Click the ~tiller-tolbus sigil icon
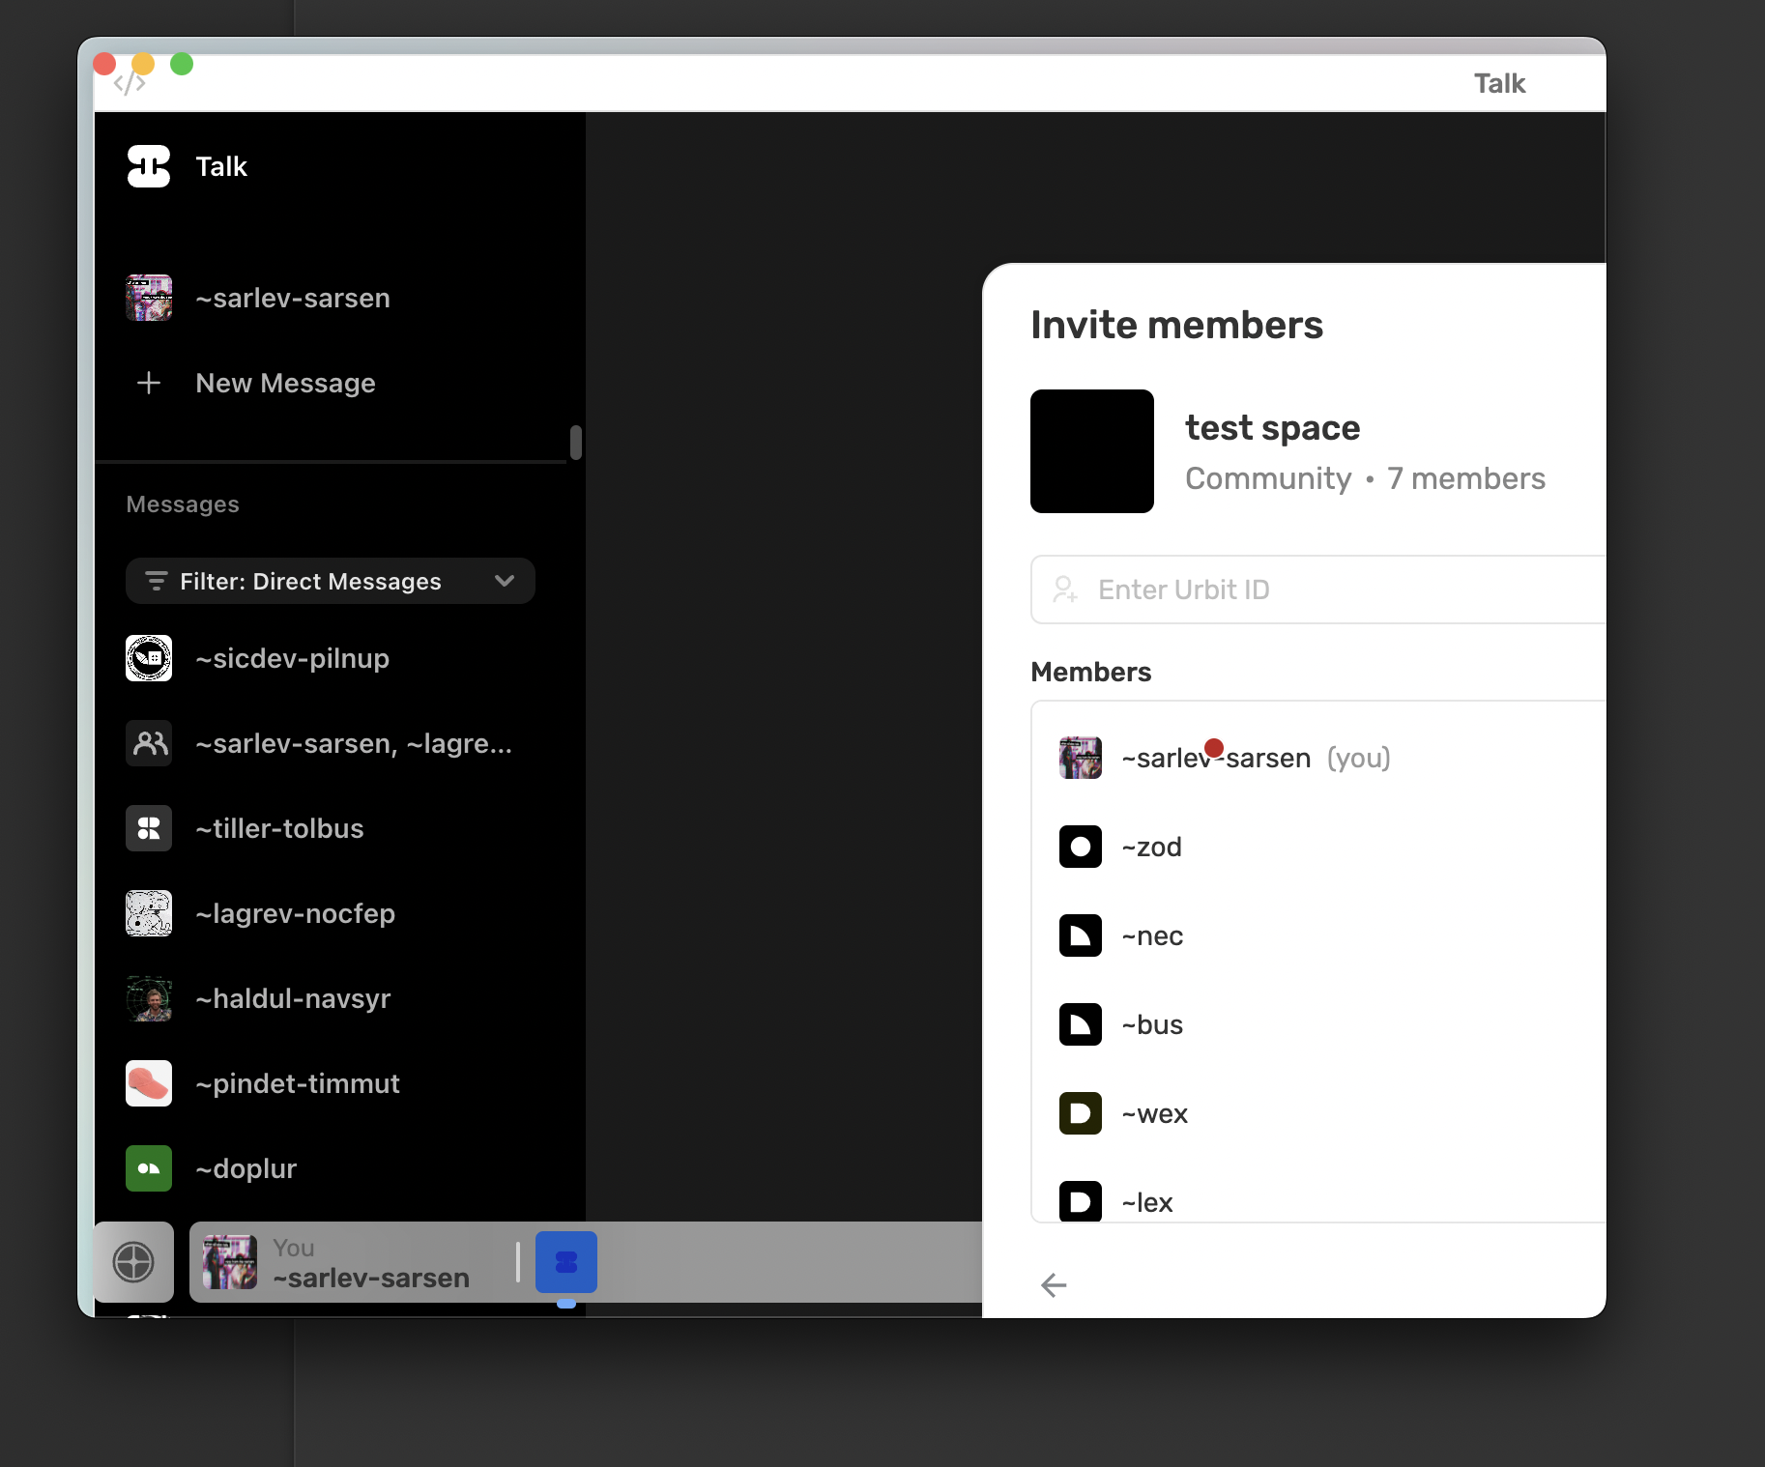 (x=149, y=828)
